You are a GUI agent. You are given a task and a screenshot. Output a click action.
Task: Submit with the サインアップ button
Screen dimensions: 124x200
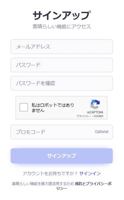(x=62, y=156)
